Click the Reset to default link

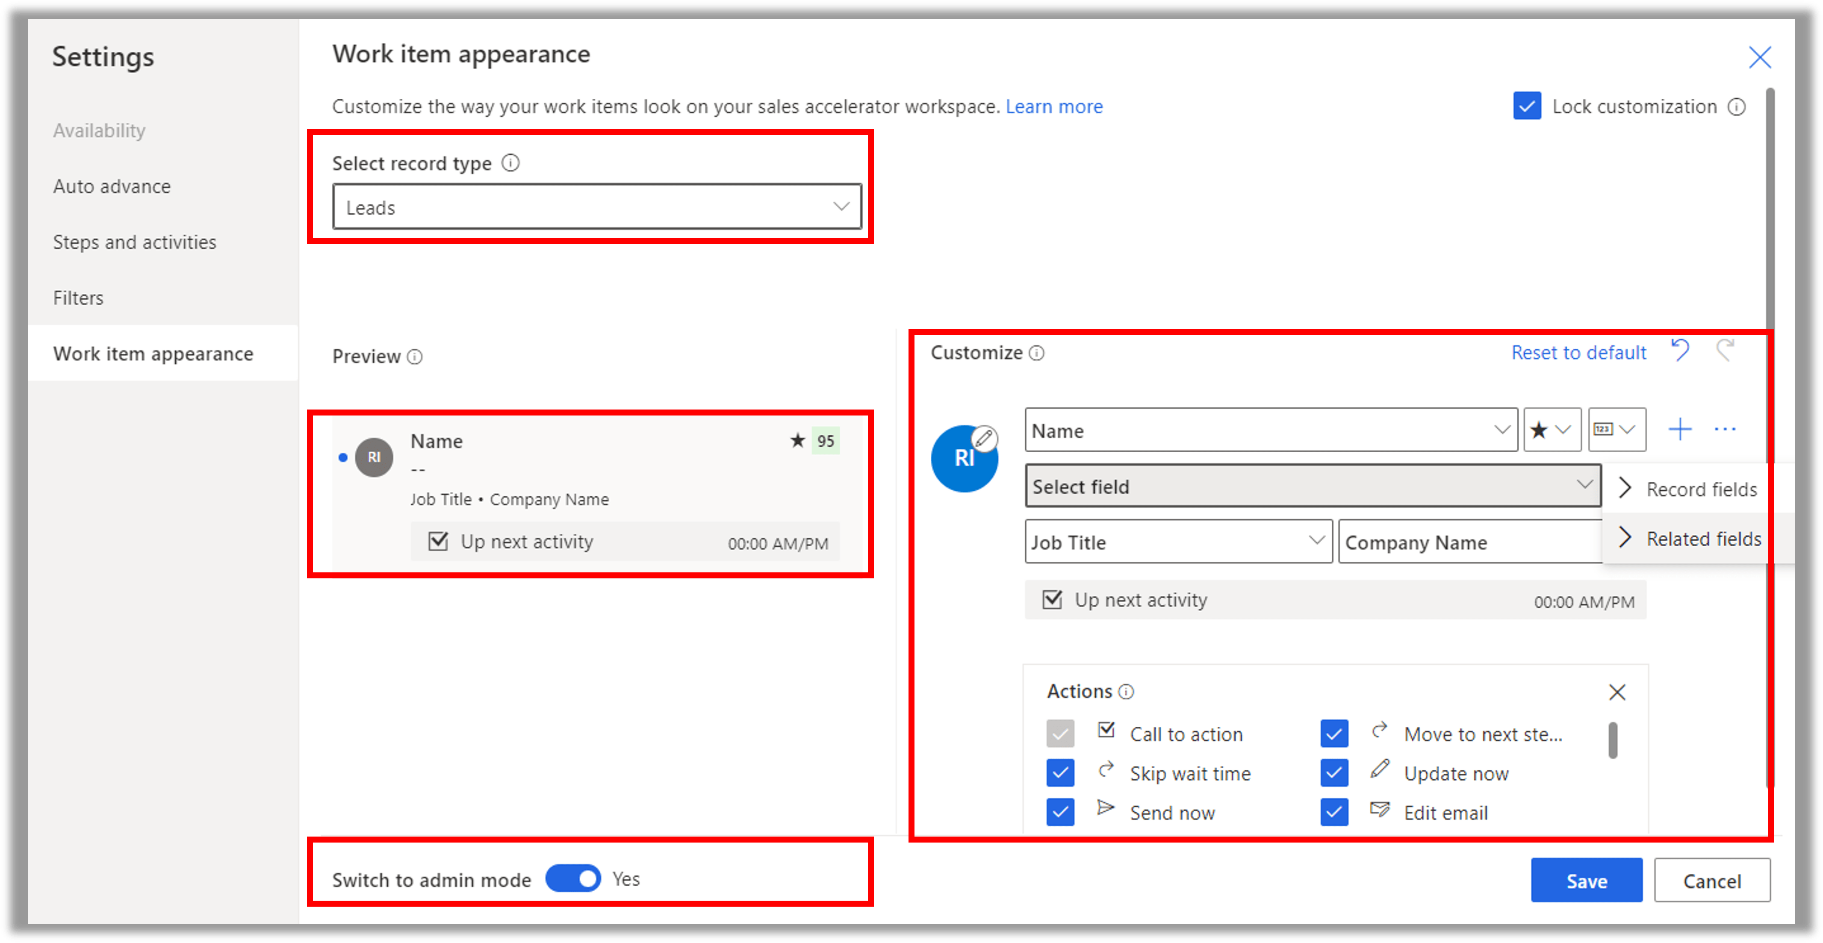[1578, 352]
